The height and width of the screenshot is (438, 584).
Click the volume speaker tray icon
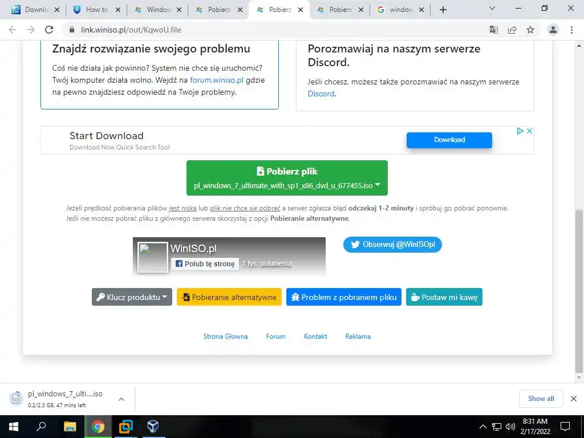(510, 427)
